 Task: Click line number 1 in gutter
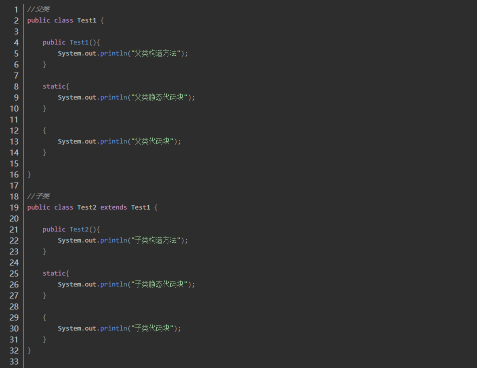pyautogui.click(x=16, y=9)
